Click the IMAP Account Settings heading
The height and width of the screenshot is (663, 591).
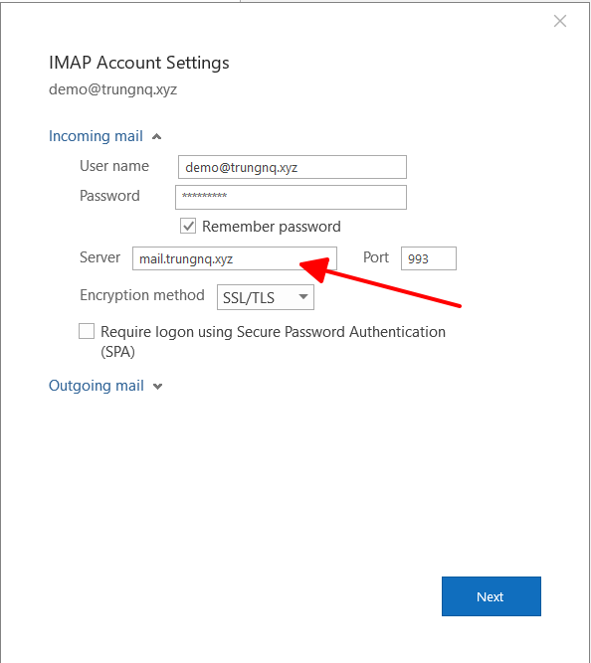click(139, 63)
